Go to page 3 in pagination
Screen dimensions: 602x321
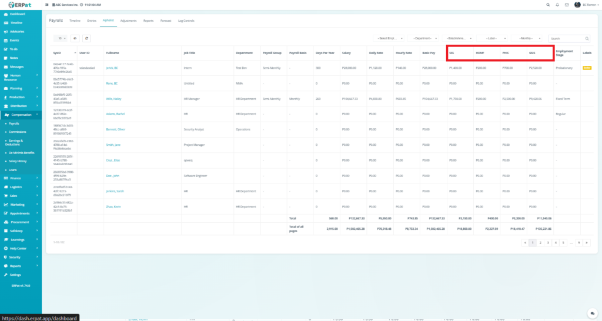[x=547, y=242]
